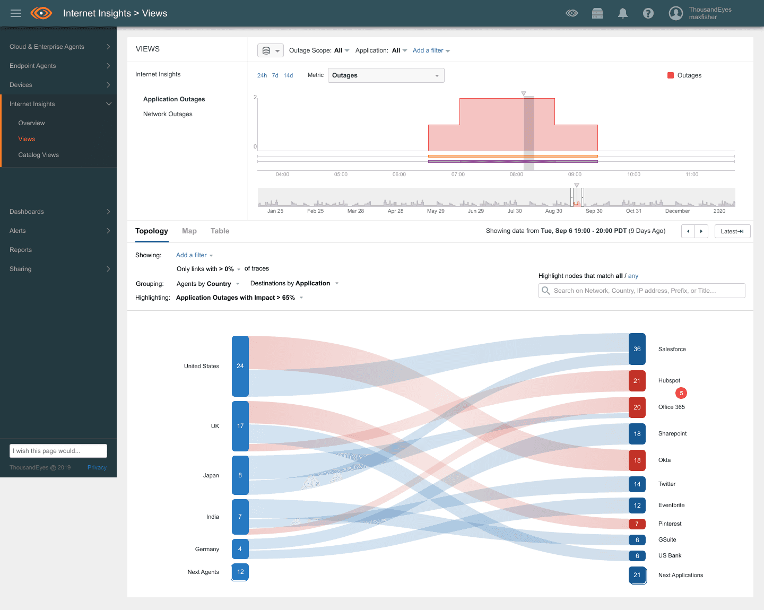Switch to the Table tab
The width and height of the screenshot is (764, 610).
[x=220, y=231]
